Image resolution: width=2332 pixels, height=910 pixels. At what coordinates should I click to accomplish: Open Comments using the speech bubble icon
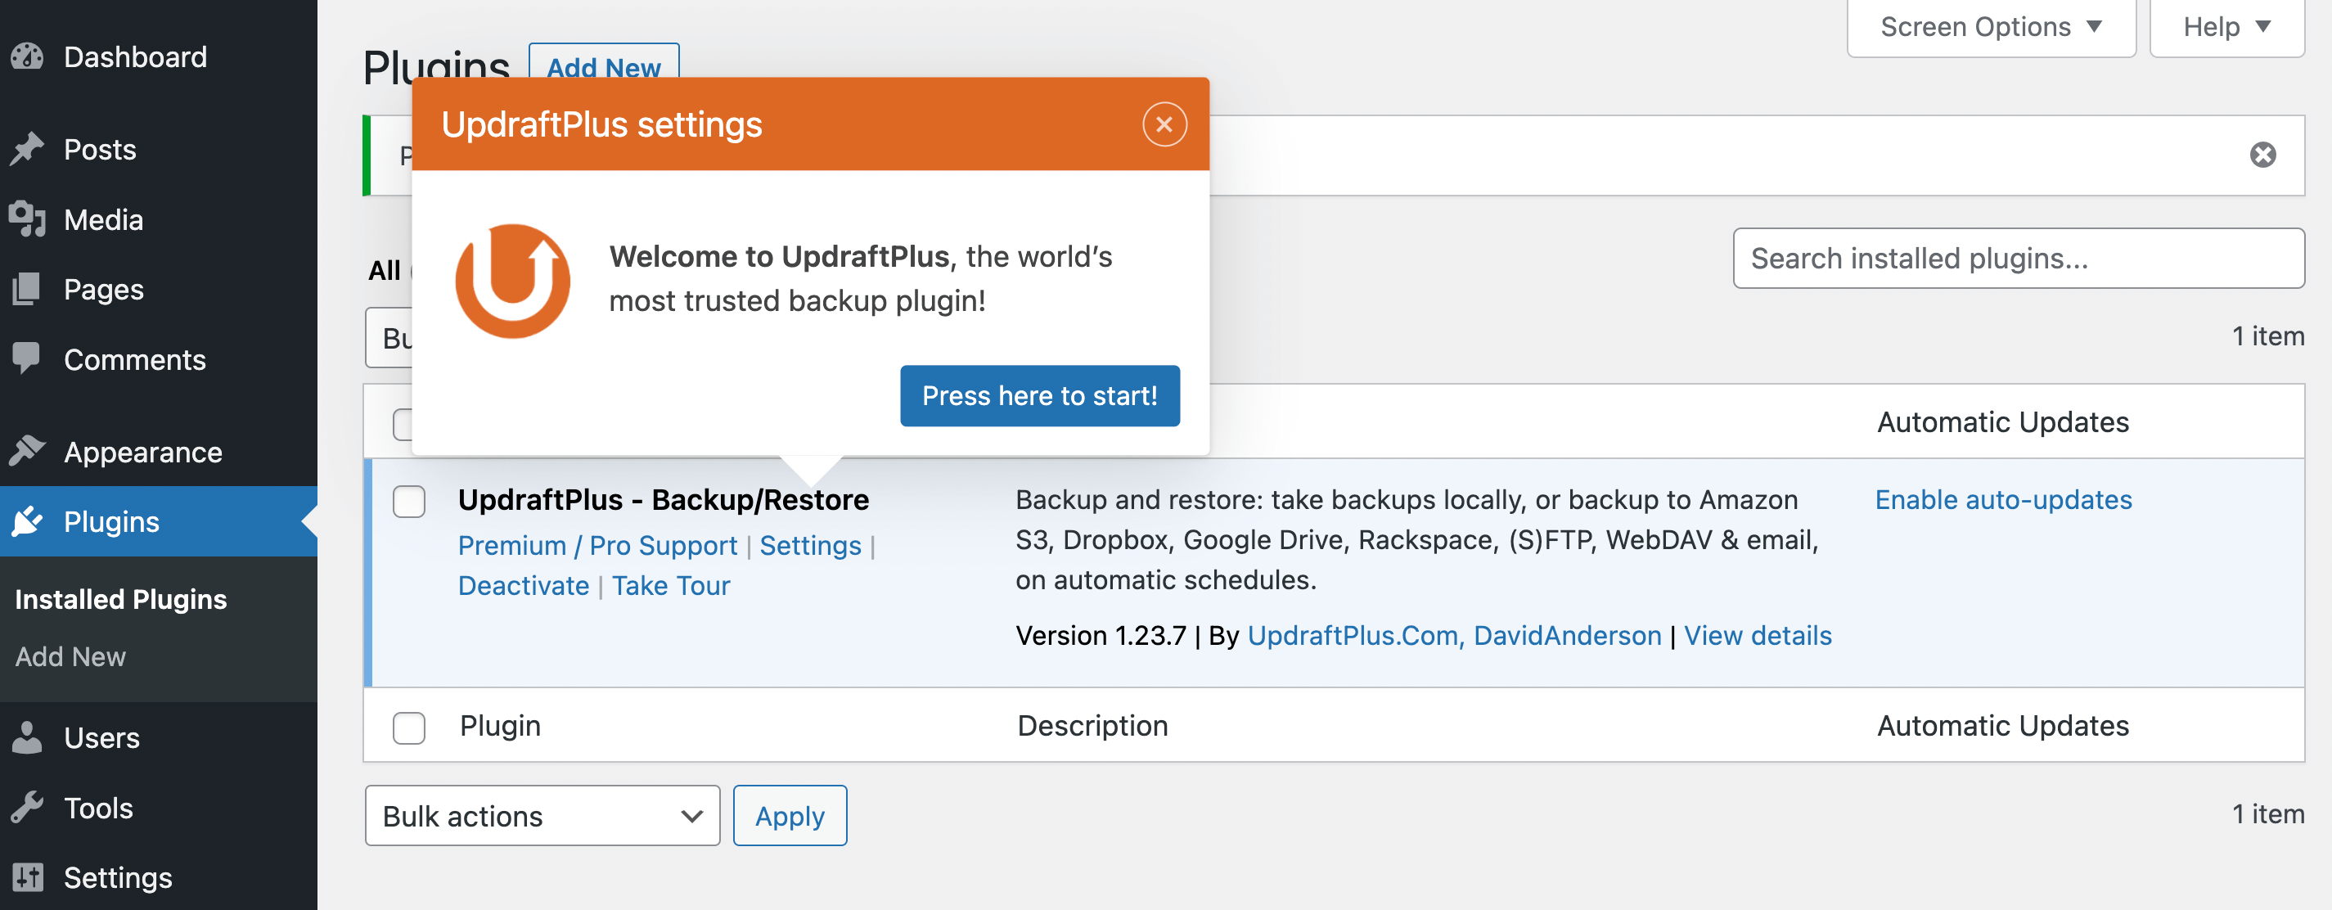pos(28,358)
